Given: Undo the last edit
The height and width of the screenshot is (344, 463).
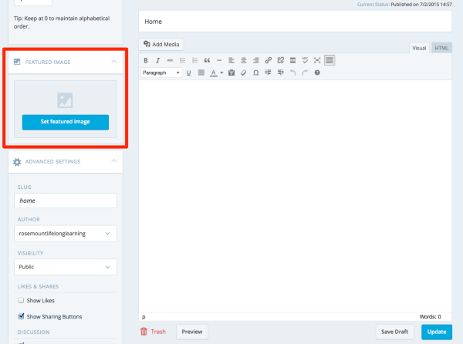Looking at the screenshot, I should (292, 73).
